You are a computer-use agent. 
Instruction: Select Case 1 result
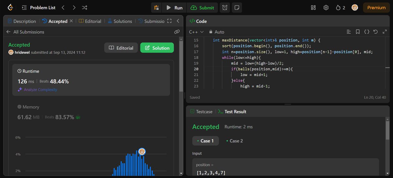pyautogui.click(x=205, y=141)
